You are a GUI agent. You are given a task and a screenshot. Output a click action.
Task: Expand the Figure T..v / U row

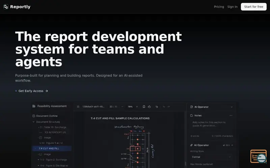[40, 143]
